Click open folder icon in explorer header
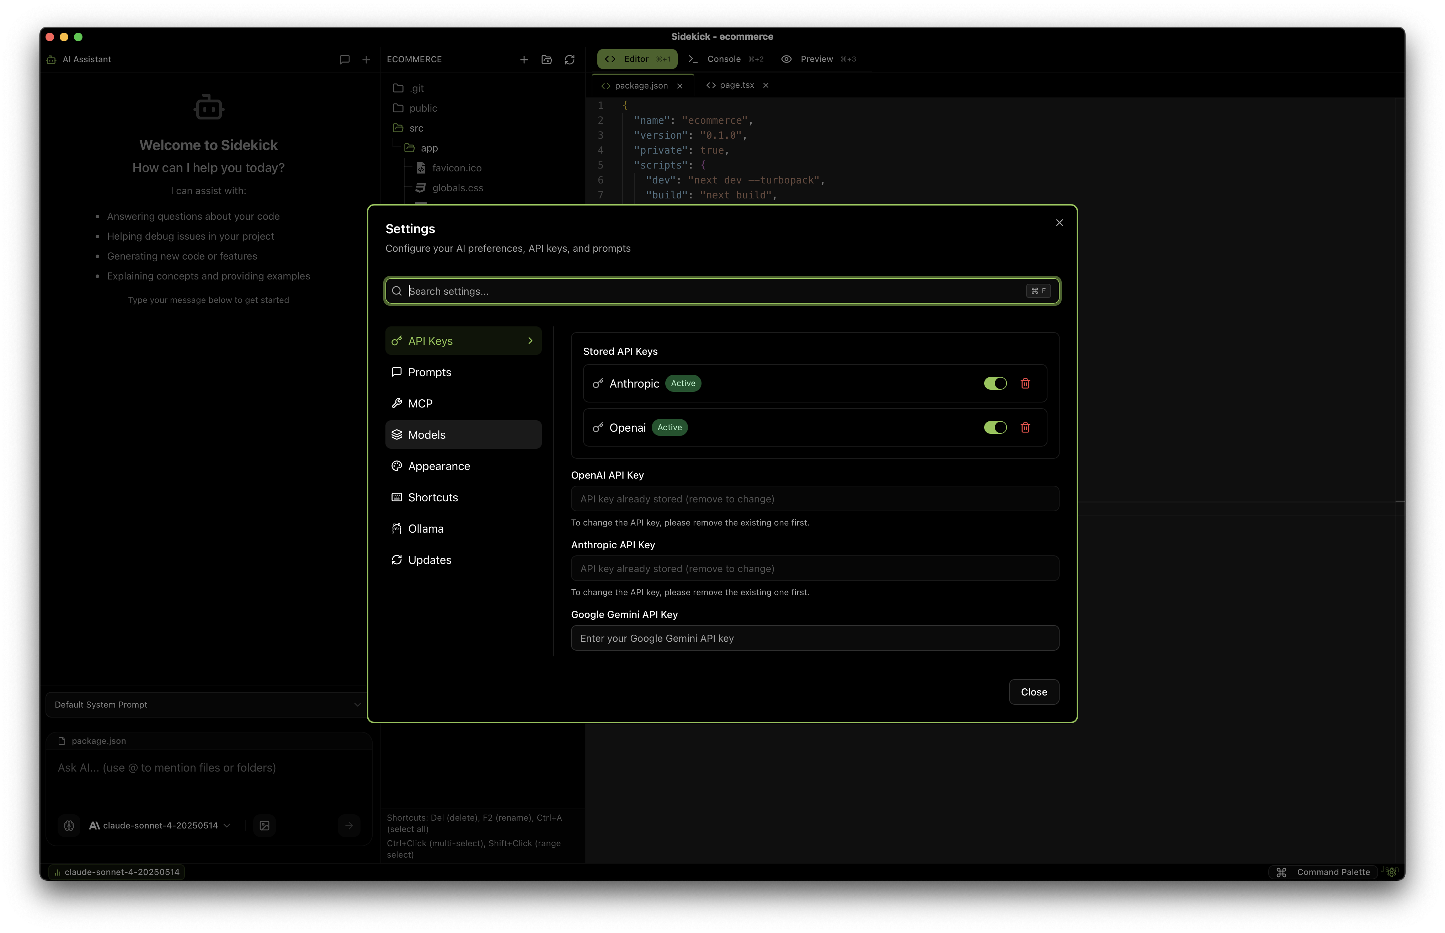This screenshot has height=933, width=1445. 546,59
